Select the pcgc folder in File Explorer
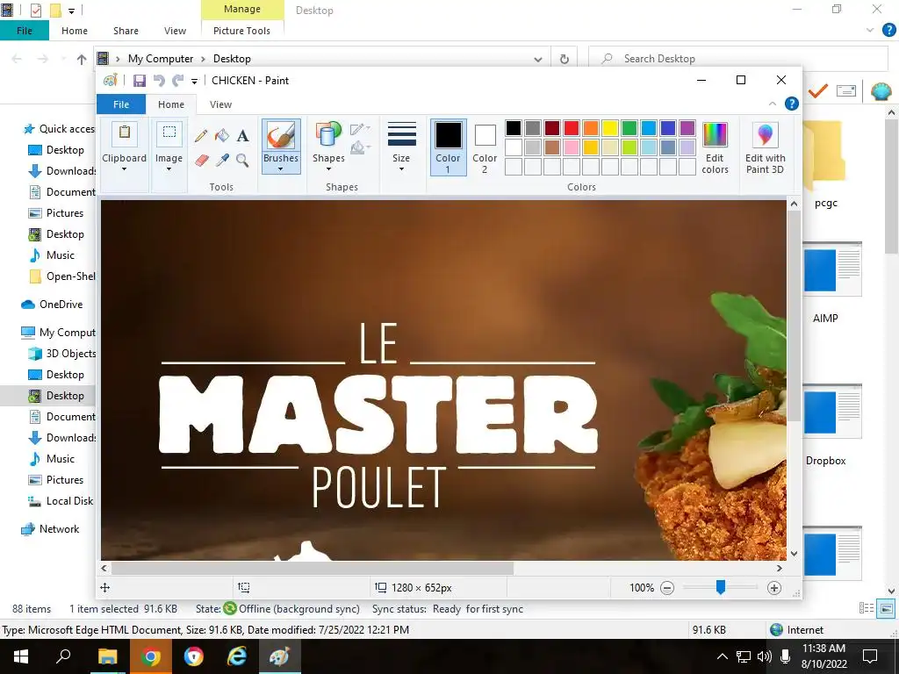The height and width of the screenshot is (674, 899). [x=825, y=165]
